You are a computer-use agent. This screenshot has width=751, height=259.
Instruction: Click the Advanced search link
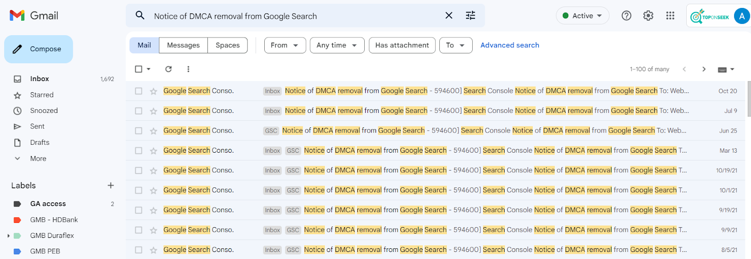(510, 45)
